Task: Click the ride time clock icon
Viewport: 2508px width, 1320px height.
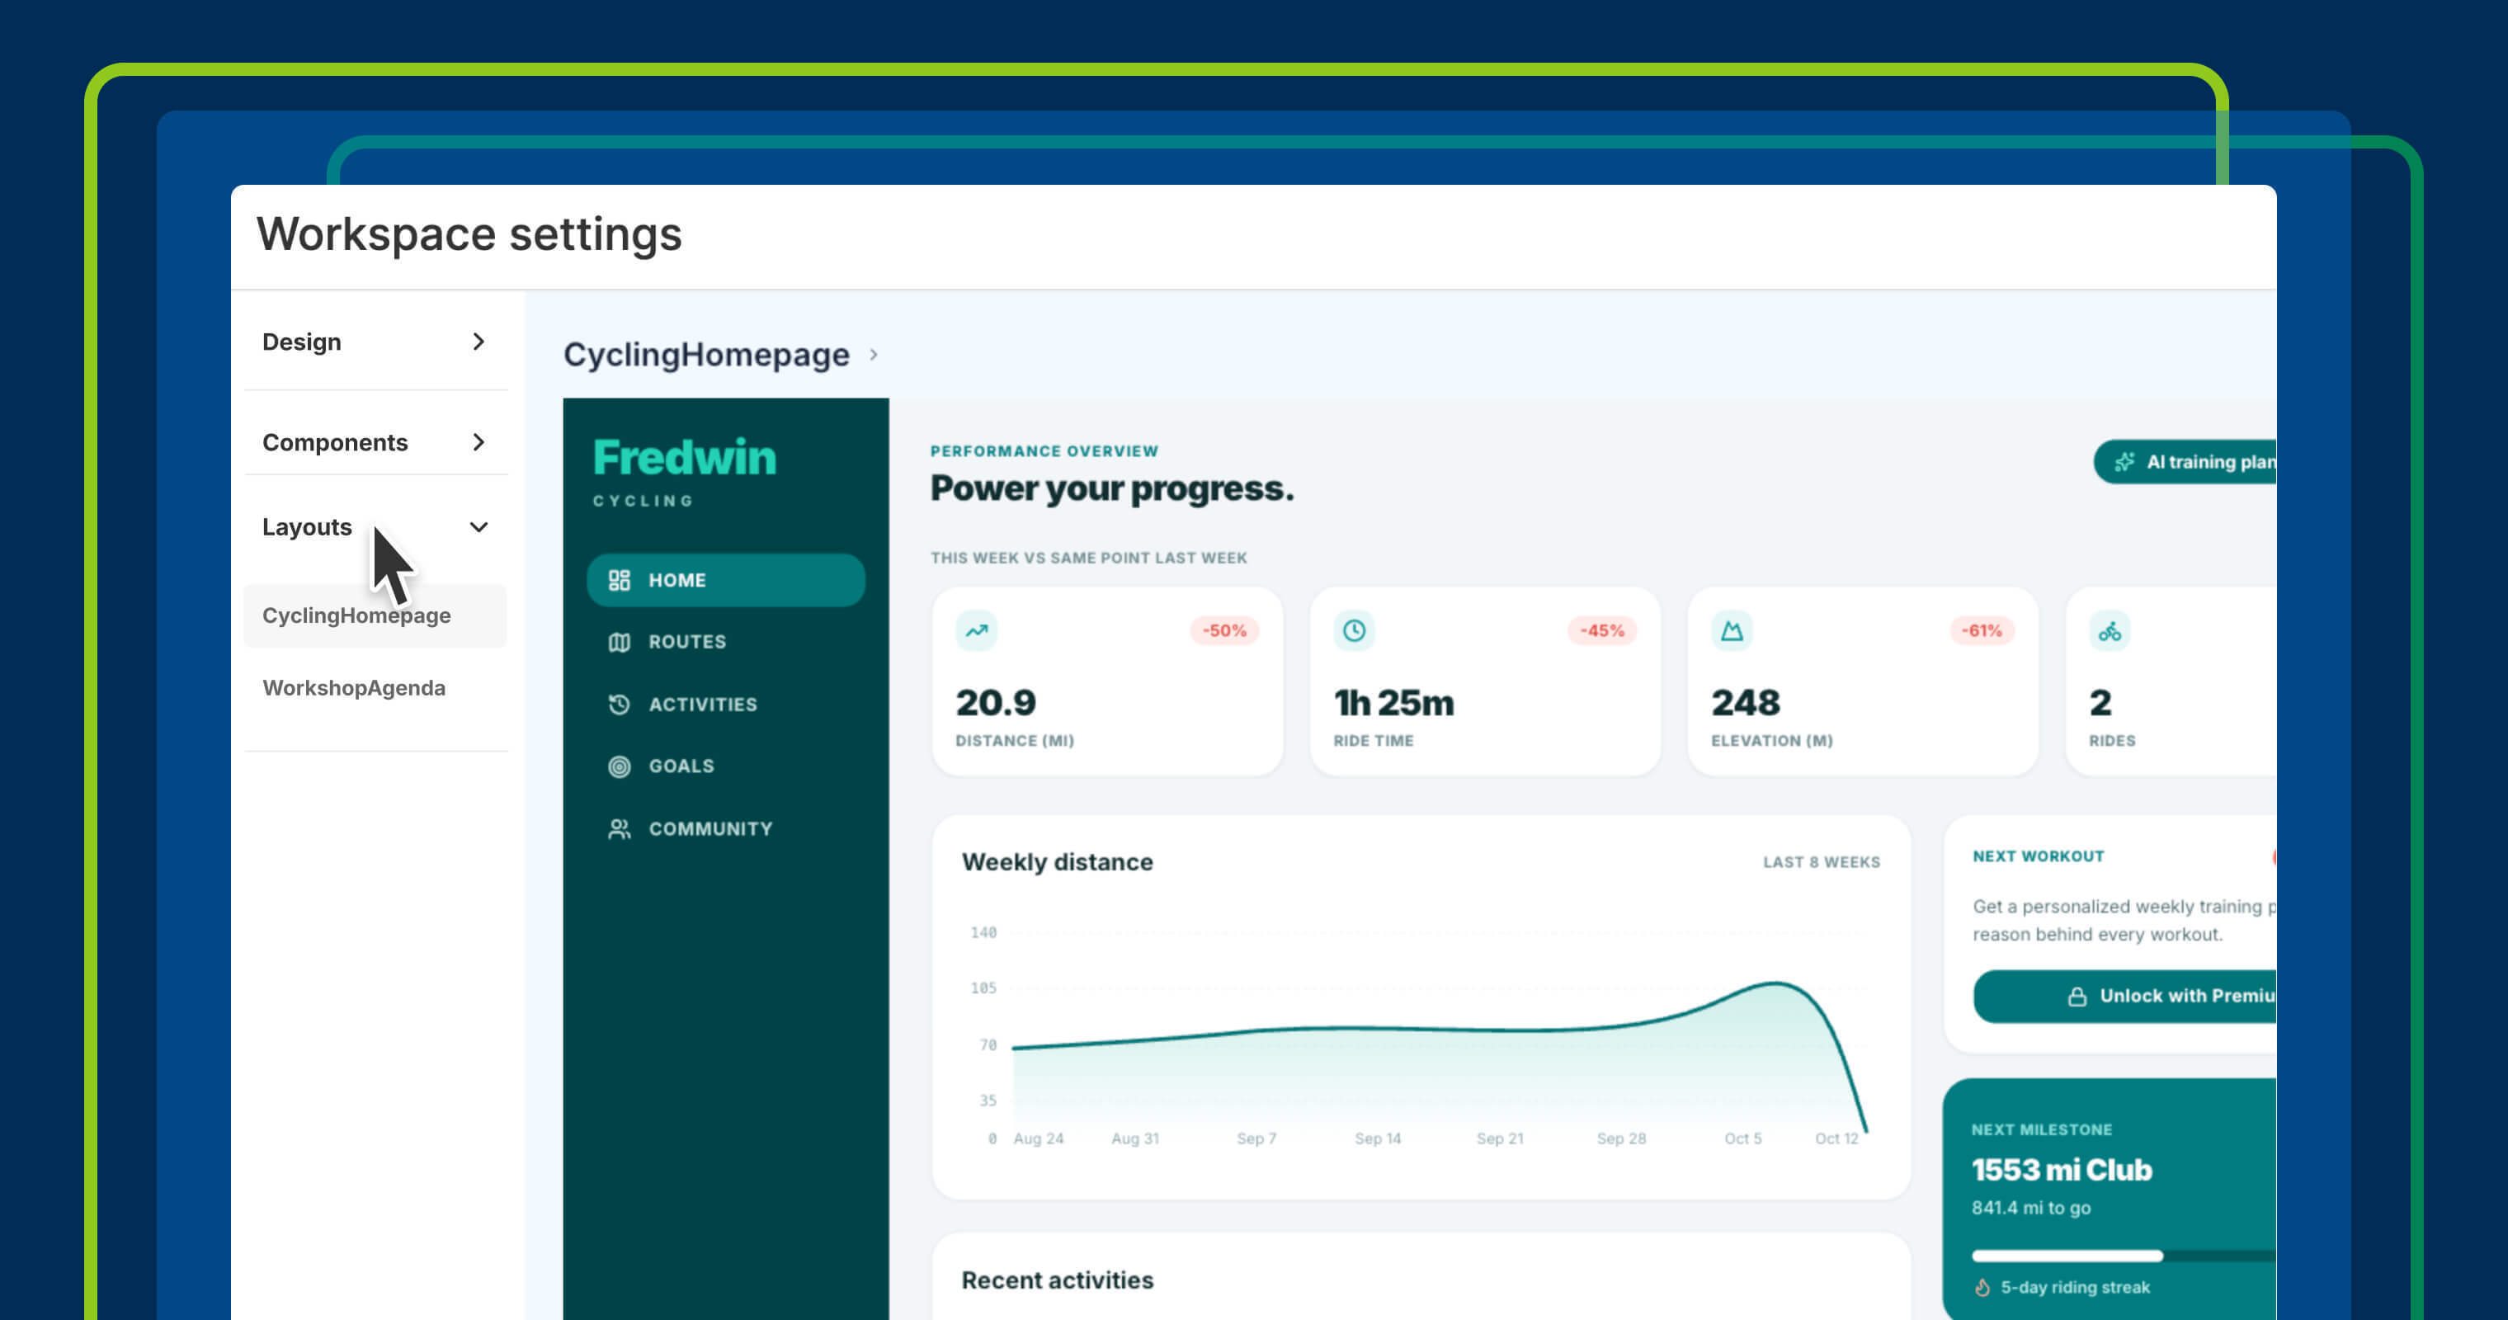Action: [1355, 631]
